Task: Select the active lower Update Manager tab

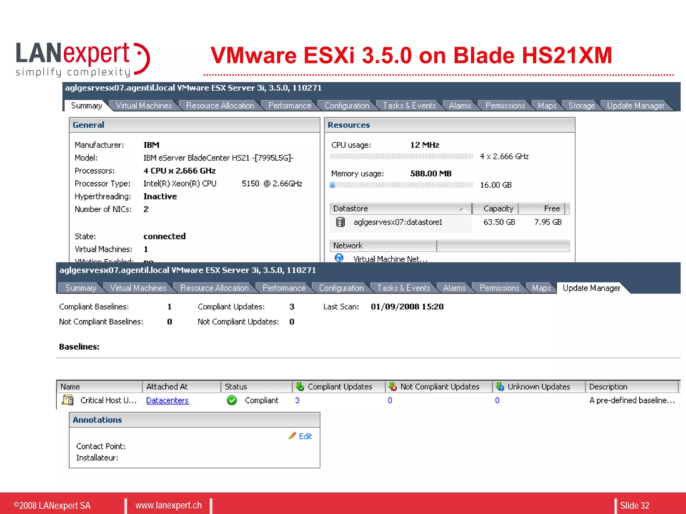Action: (x=591, y=288)
